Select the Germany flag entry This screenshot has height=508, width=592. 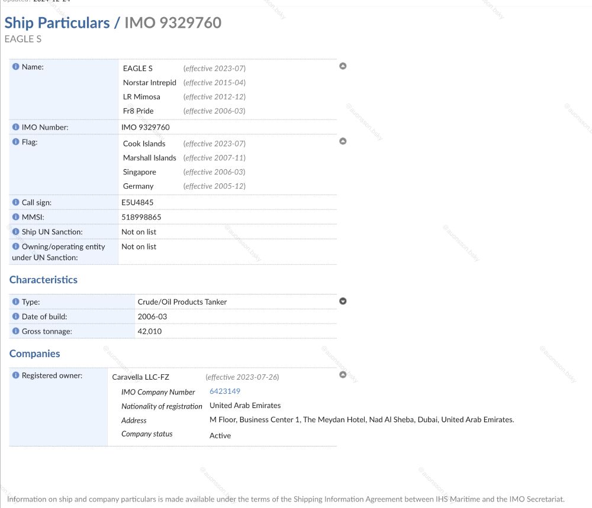(138, 186)
